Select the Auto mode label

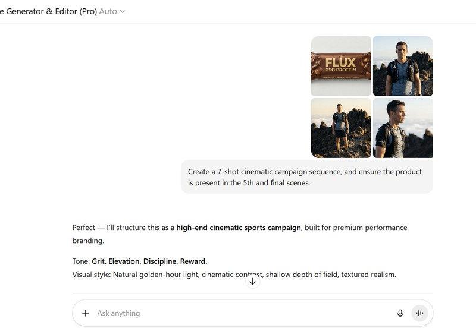pyautogui.click(x=108, y=11)
